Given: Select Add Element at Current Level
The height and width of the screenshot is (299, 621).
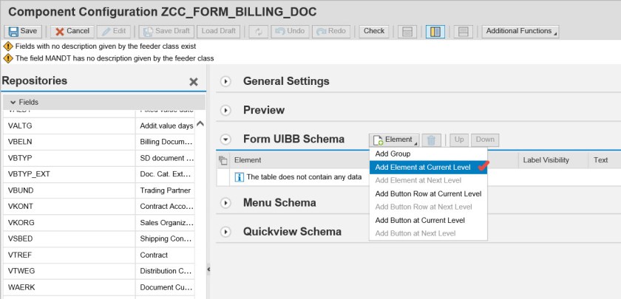Looking at the screenshot, I should (x=422, y=167).
